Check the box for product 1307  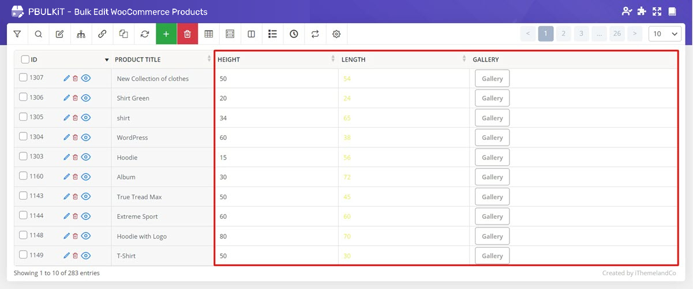click(x=23, y=78)
